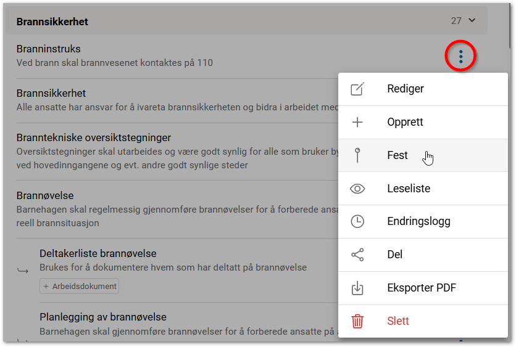Open Planlegging av brannøvelse sub-item
The image size is (516, 347).
102,317
